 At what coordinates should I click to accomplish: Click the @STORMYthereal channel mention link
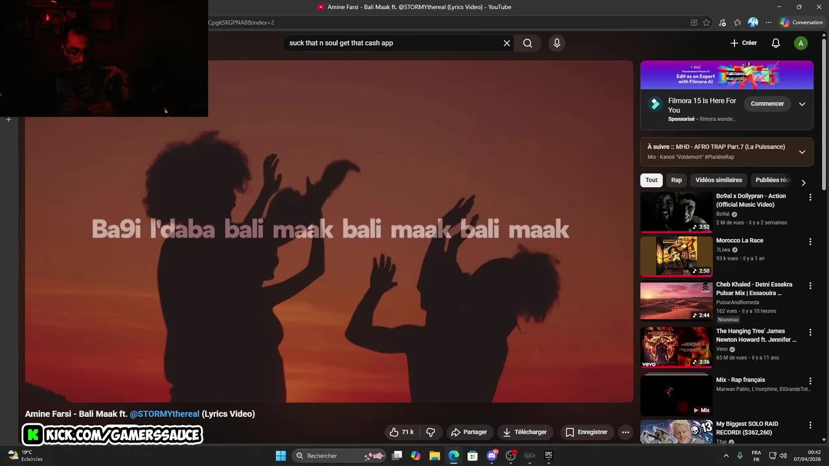(165, 414)
